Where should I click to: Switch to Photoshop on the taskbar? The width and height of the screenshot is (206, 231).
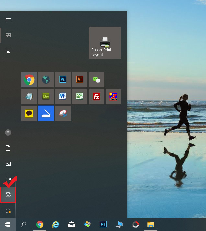(x=103, y=225)
